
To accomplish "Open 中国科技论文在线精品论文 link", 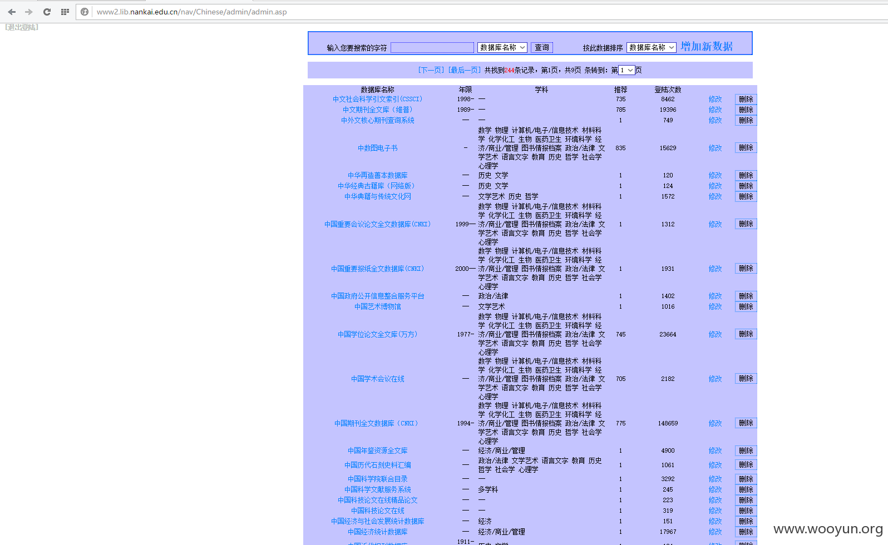I will (x=378, y=500).
